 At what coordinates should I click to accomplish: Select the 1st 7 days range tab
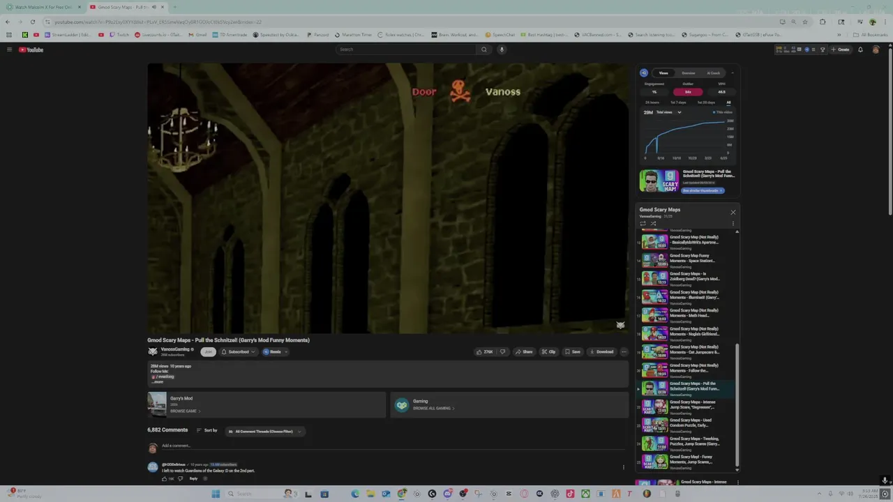tap(678, 102)
